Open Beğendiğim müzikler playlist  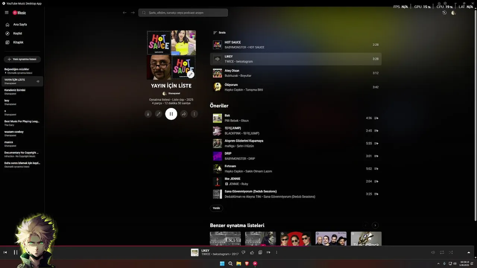point(22,71)
